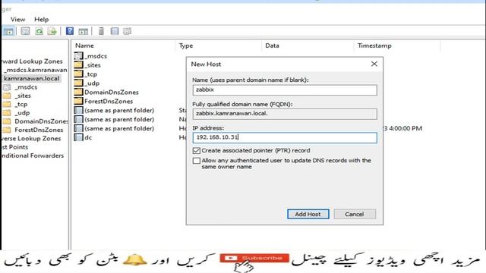The height and width of the screenshot is (273, 486).
Task: Select the _msdcs item icon in the list pane
Action: pos(78,55)
